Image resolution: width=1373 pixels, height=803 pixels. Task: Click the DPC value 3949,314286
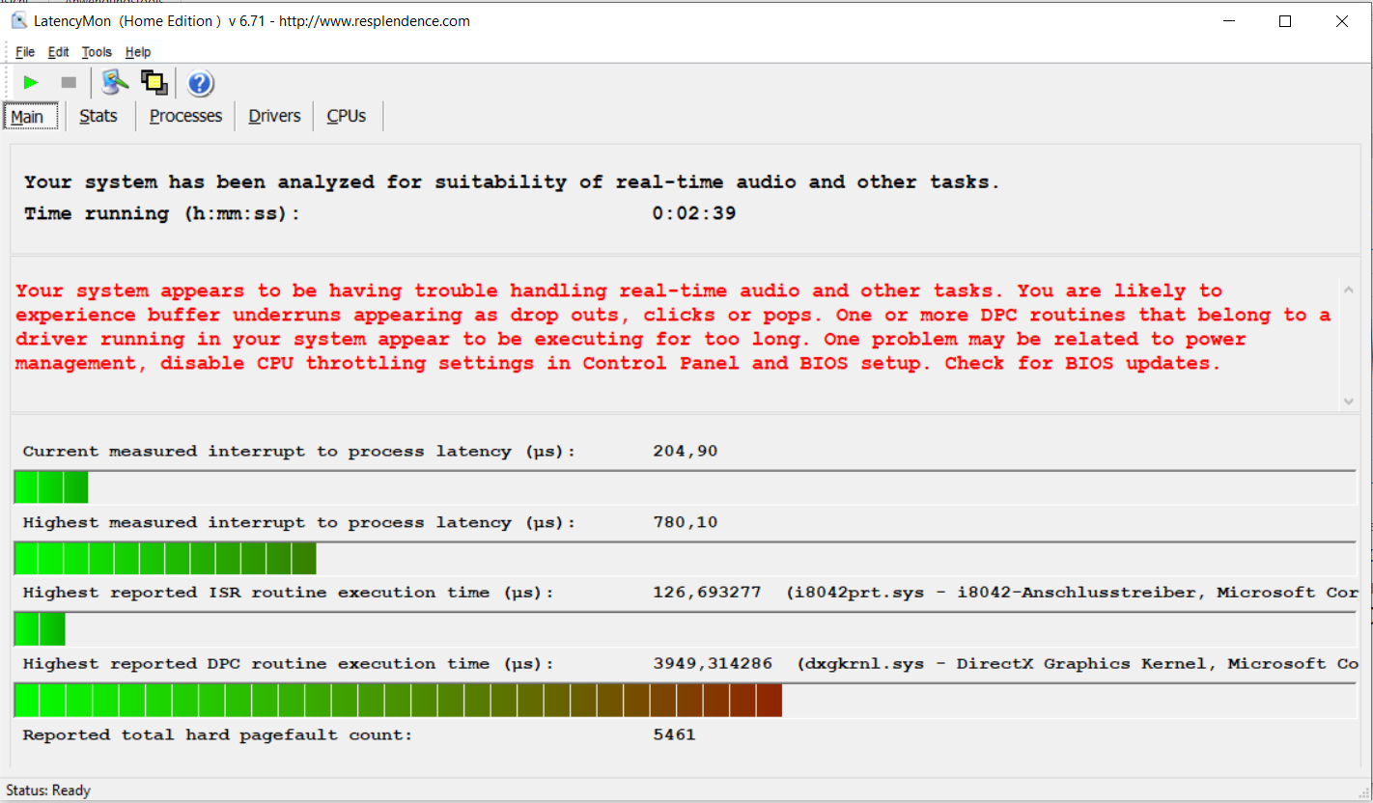tap(713, 664)
